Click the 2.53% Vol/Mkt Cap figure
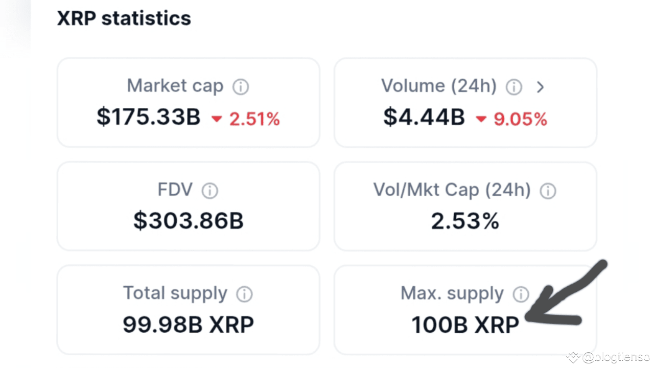The height and width of the screenshot is (368, 654). pos(465,221)
